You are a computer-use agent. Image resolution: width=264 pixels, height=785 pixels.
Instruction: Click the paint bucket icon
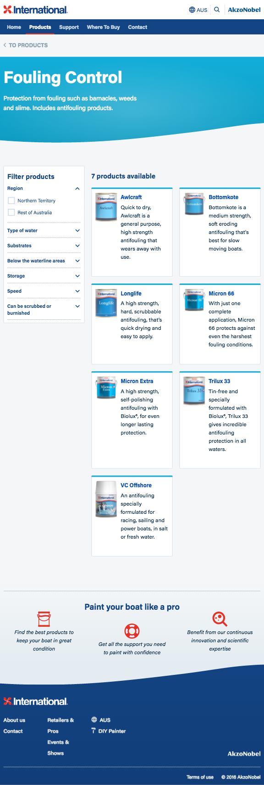(x=44, y=618)
